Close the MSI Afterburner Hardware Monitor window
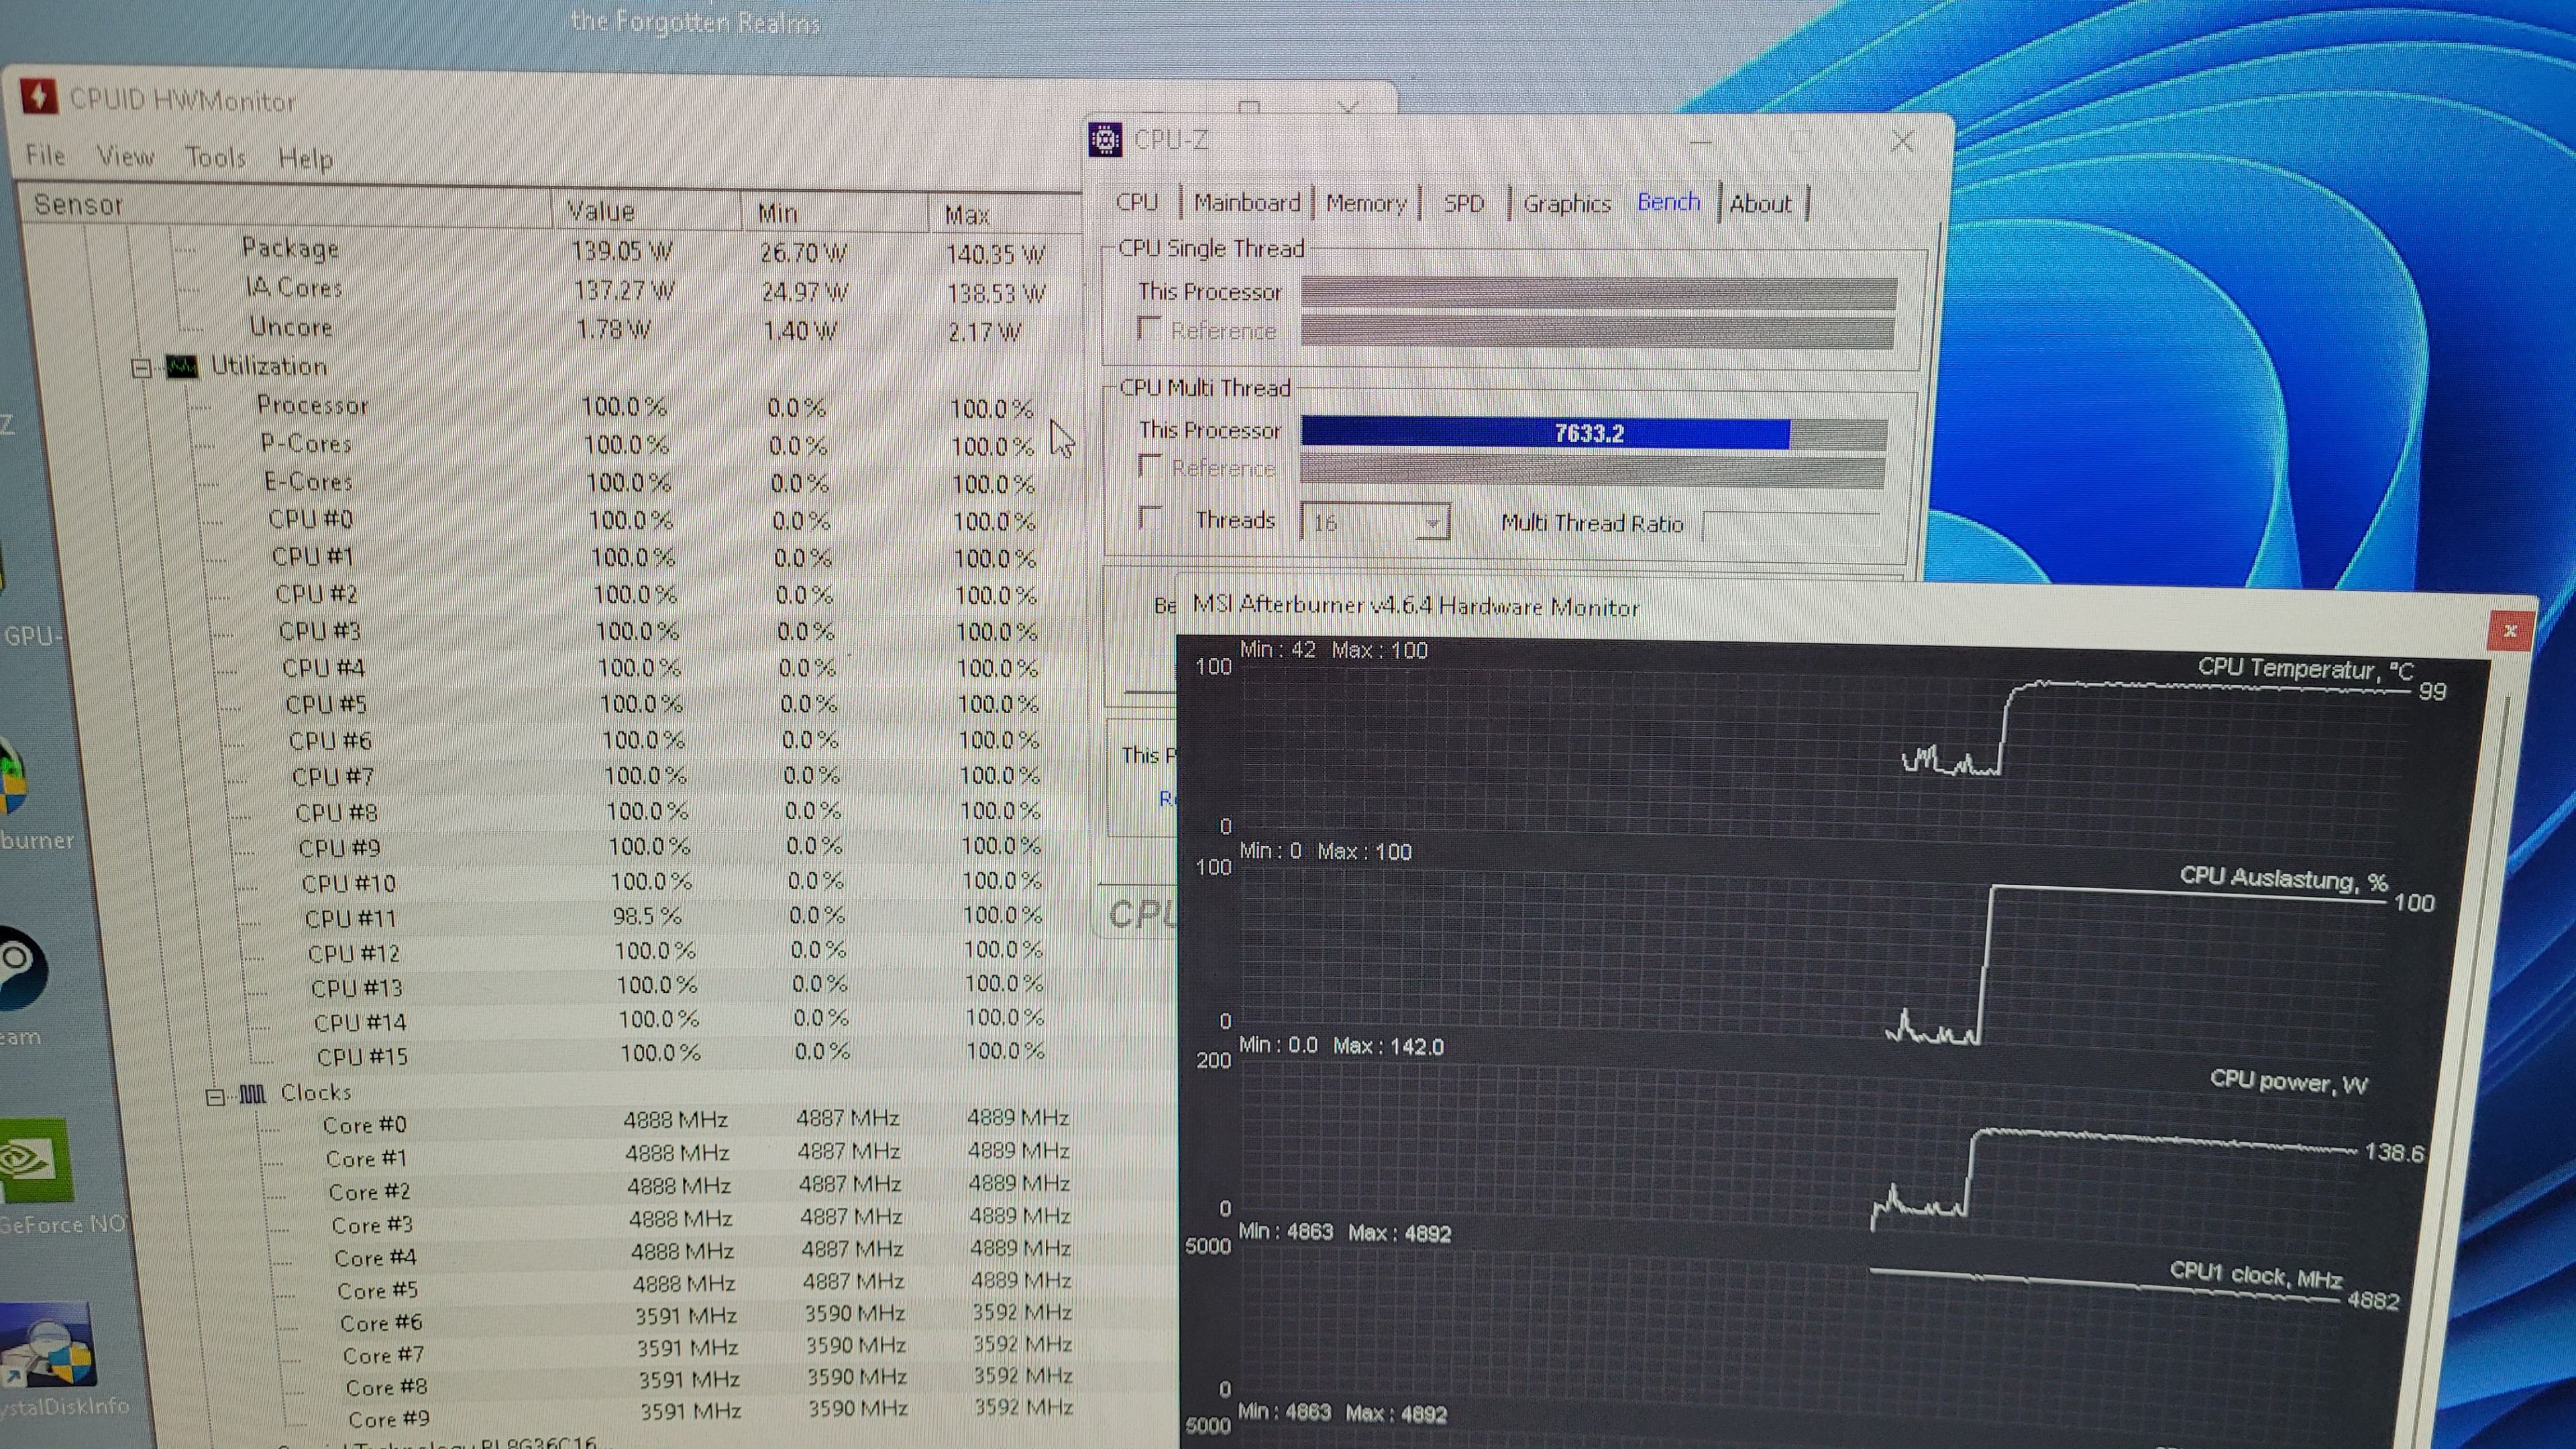The height and width of the screenshot is (1449, 2576). pos(2509,631)
